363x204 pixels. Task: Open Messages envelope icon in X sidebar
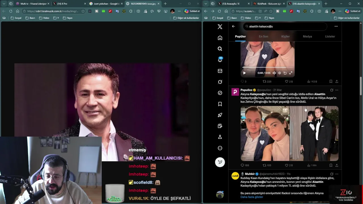220,71
